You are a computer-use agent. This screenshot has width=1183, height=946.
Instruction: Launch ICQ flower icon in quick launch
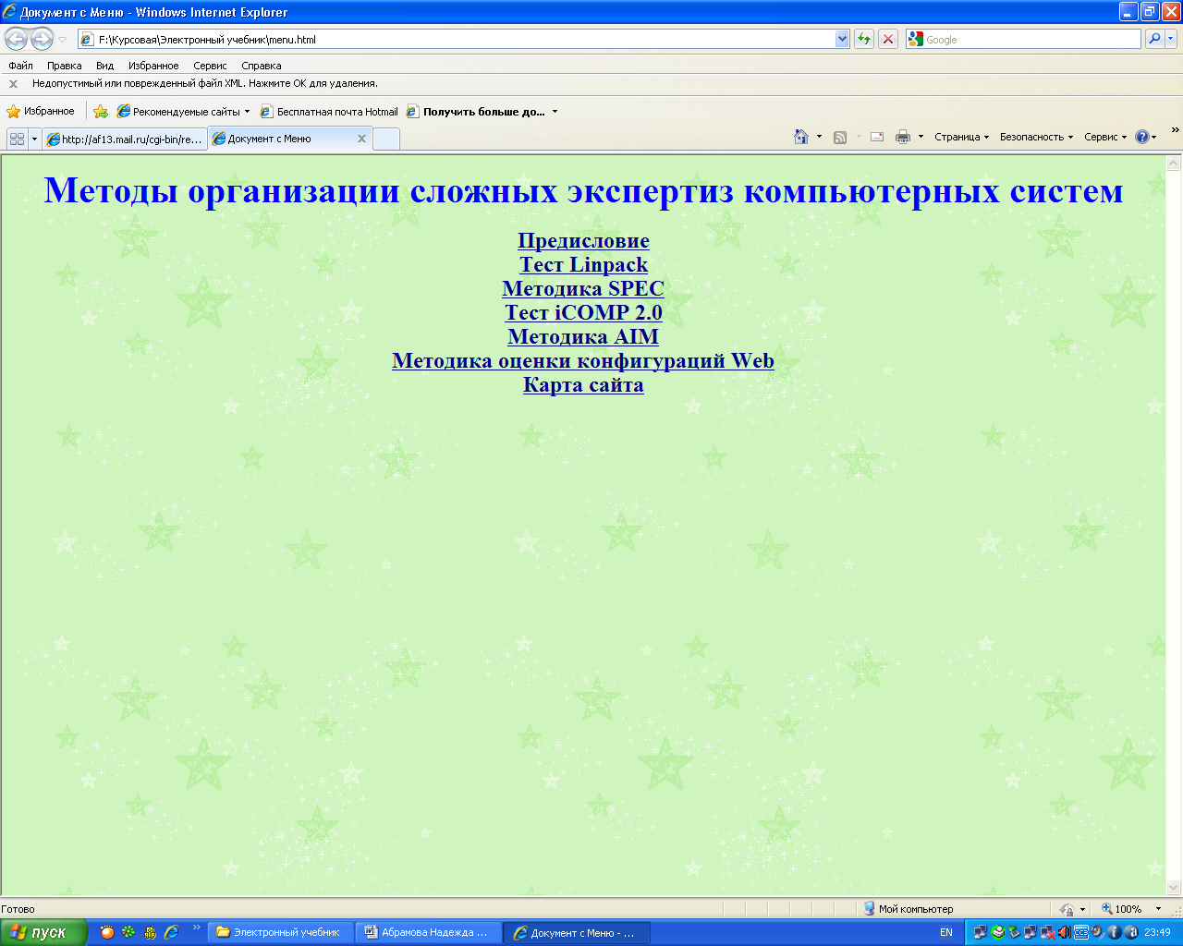coord(128,932)
